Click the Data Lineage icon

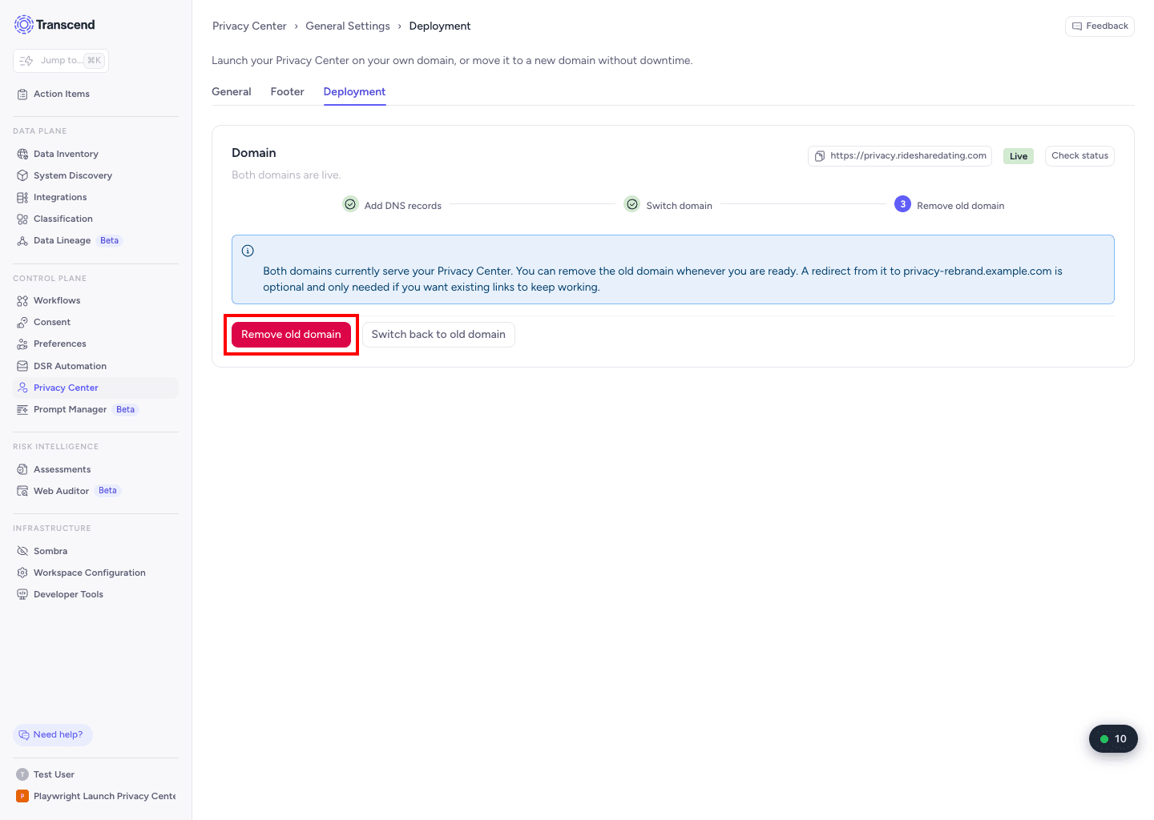click(22, 240)
